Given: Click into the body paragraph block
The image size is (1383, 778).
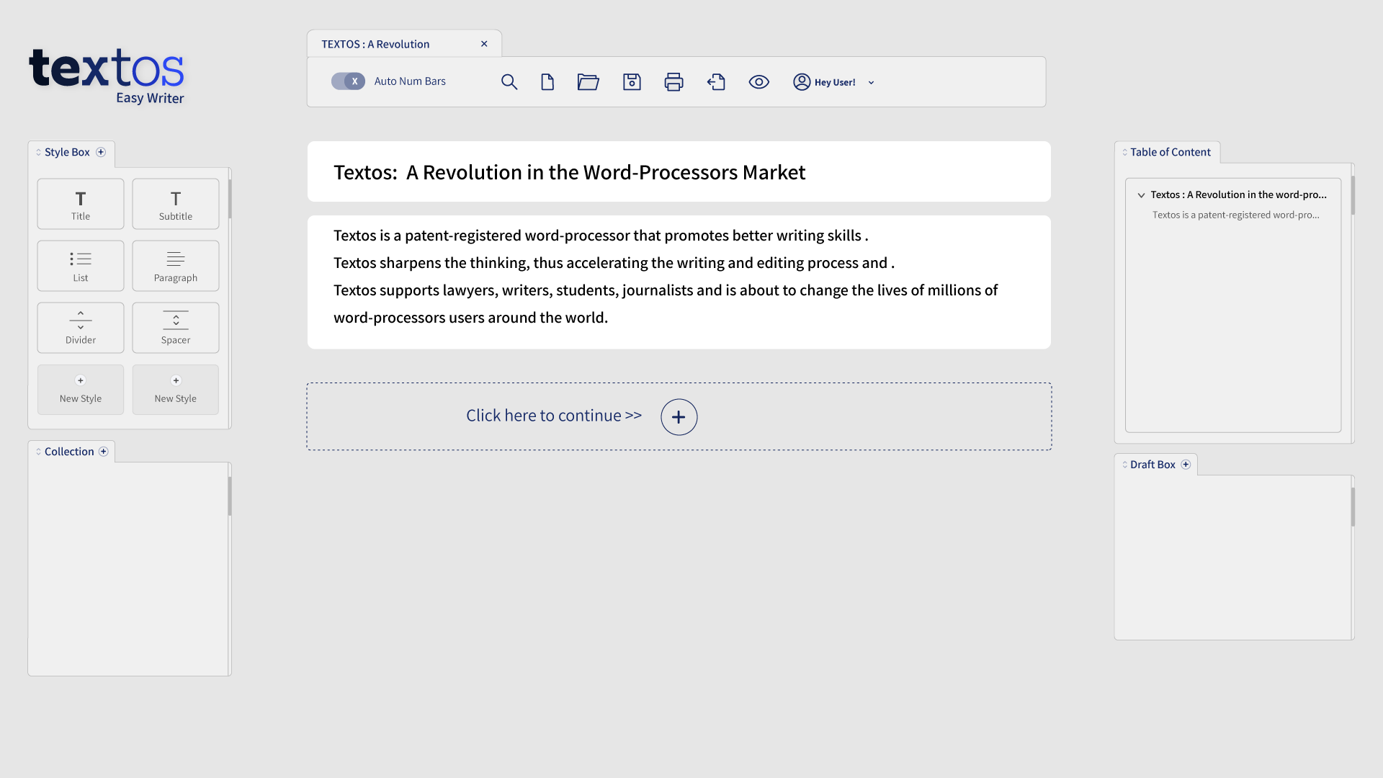Looking at the screenshot, I should (x=679, y=282).
